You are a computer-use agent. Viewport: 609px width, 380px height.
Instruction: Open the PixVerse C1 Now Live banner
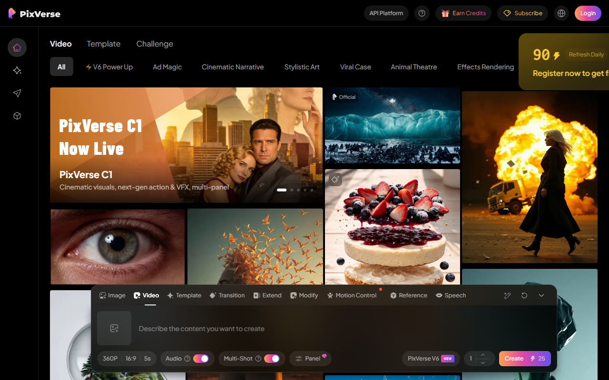tap(186, 145)
